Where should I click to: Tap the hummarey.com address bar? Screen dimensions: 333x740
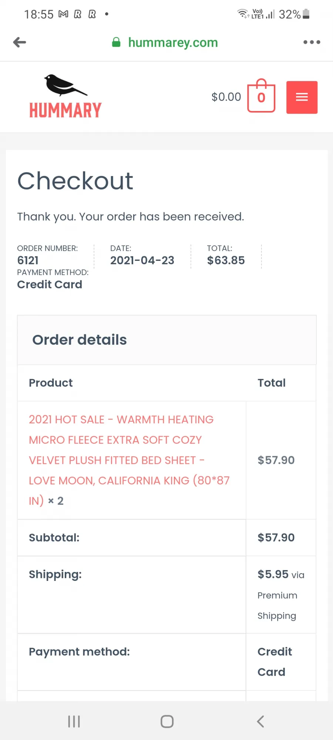pos(173,43)
